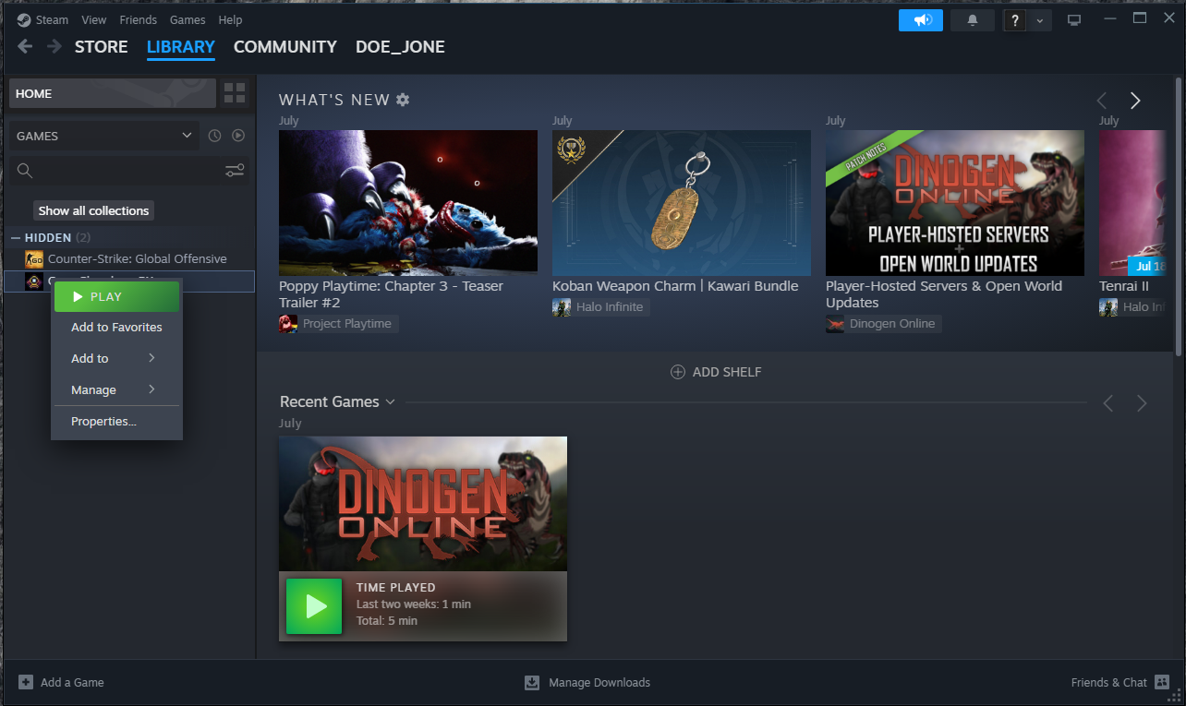The image size is (1186, 706).
Task: Click the blue voice chat speaker button
Action: [x=920, y=19]
